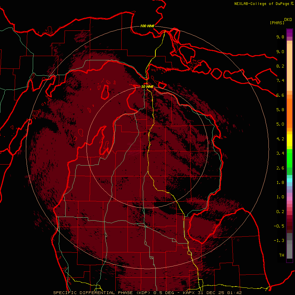Click the DKD units label above scale

pos(288,20)
